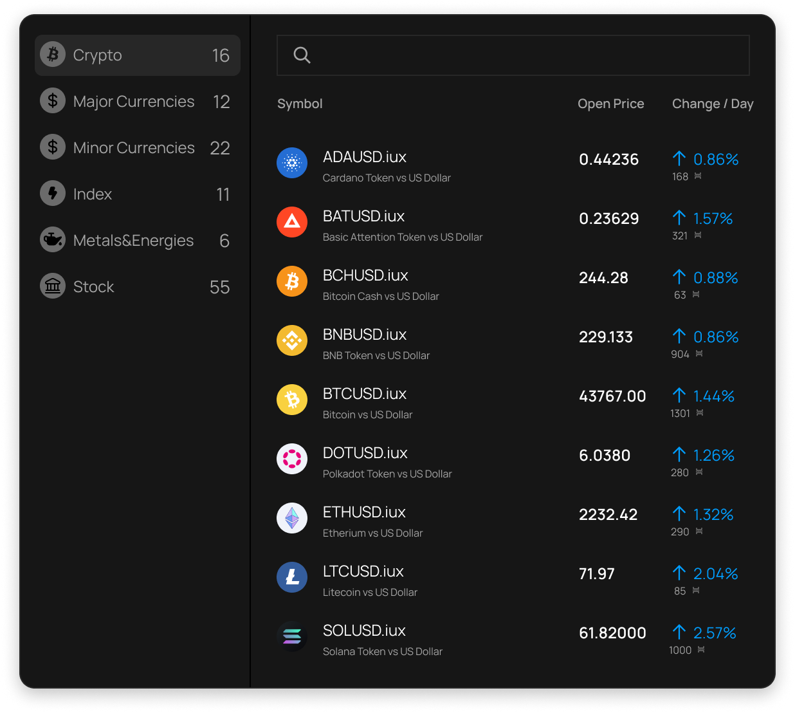Viewport: 795px width, 713px height.
Task: Open the SOLUSD.iux symbol name
Action: [x=364, y=631]
